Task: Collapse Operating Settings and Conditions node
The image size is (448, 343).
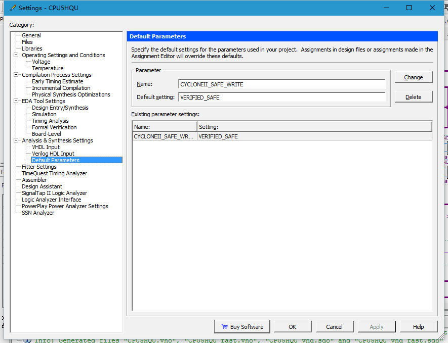Action: pyautogui.click(x=16, y=55)
